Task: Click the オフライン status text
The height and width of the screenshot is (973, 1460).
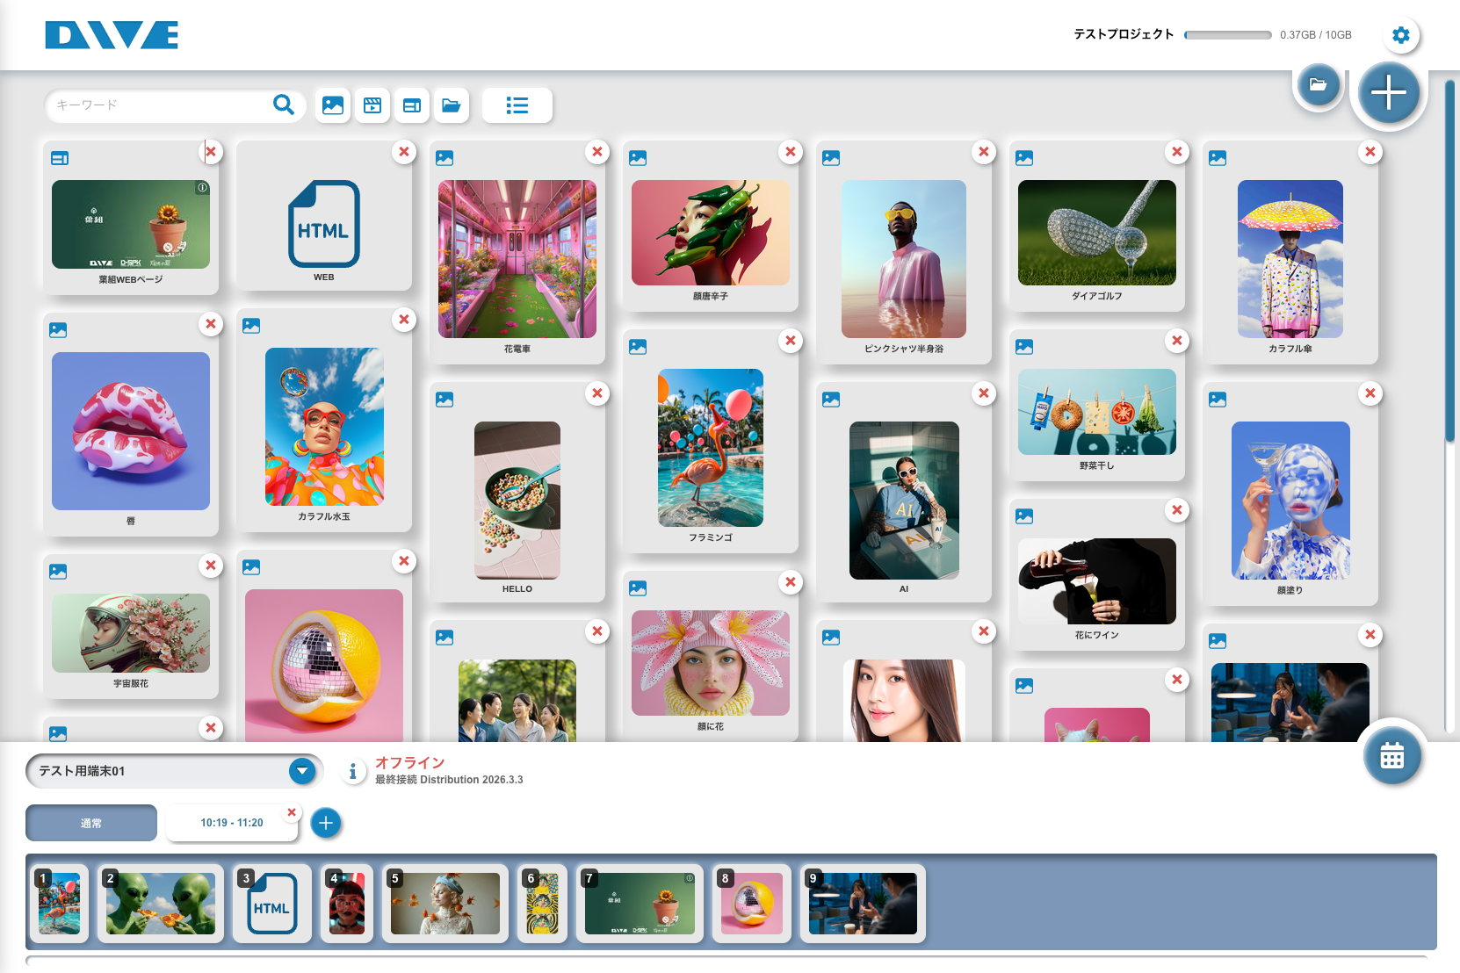Action: (x=410, y=762)
